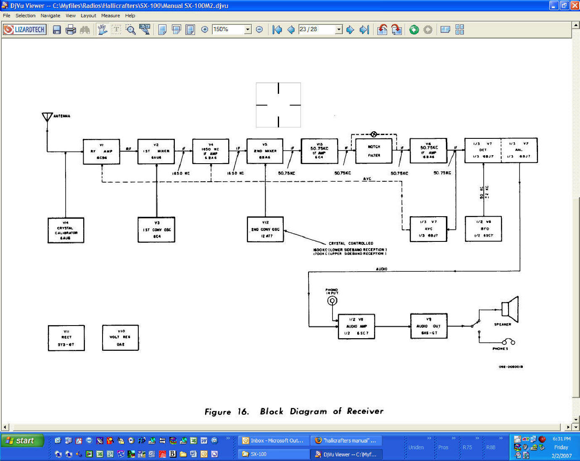Click the eBay icon in system tray
This screenshot has height=461, width=580.
tap(525, 439)
